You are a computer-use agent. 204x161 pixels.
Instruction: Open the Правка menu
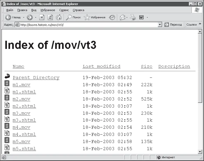click(x=22, y=10)
